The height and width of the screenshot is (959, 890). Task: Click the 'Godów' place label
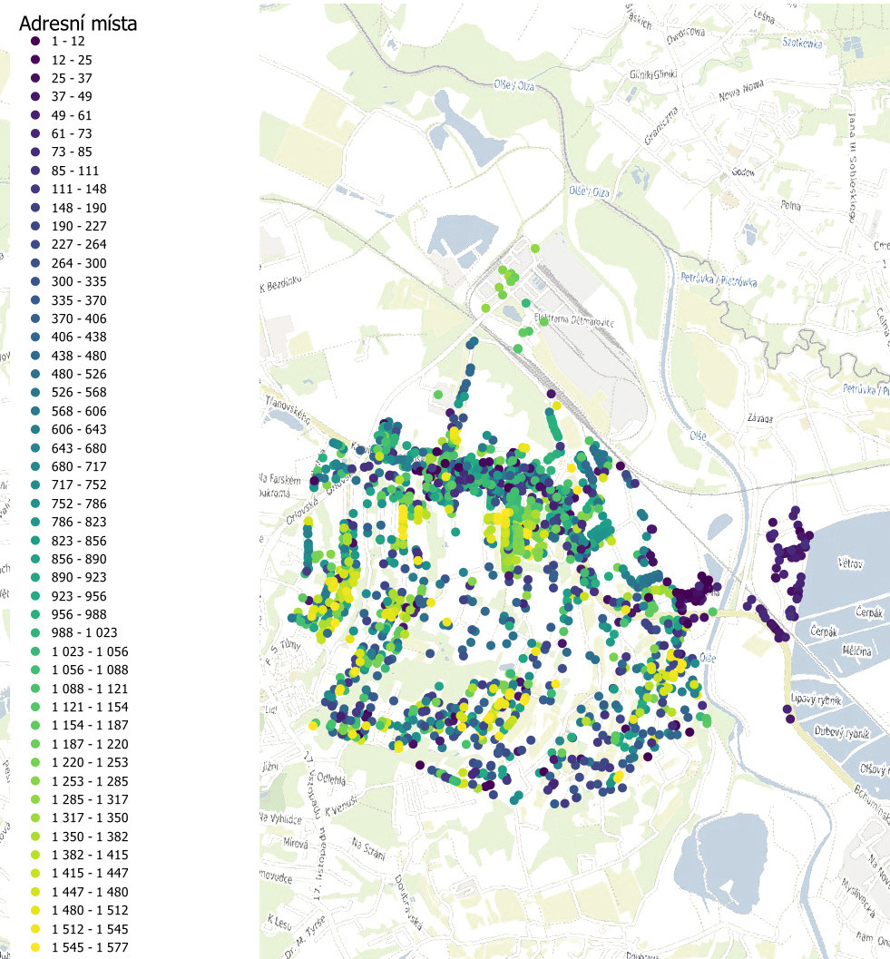pos(744,172)
